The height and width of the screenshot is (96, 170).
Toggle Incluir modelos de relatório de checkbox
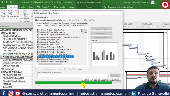[x=36, y=72]
